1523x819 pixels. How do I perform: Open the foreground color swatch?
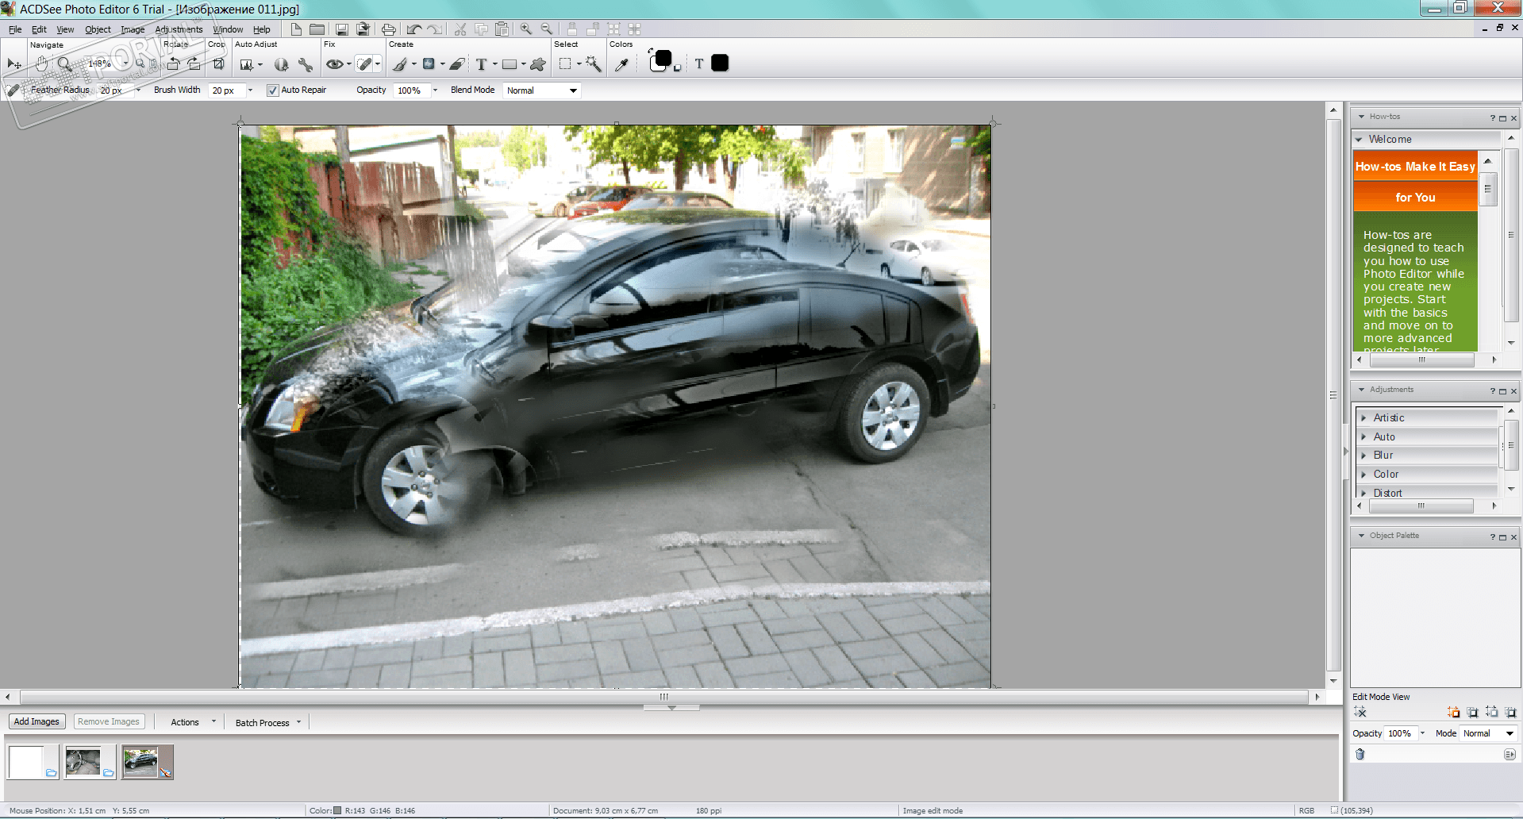662,60
